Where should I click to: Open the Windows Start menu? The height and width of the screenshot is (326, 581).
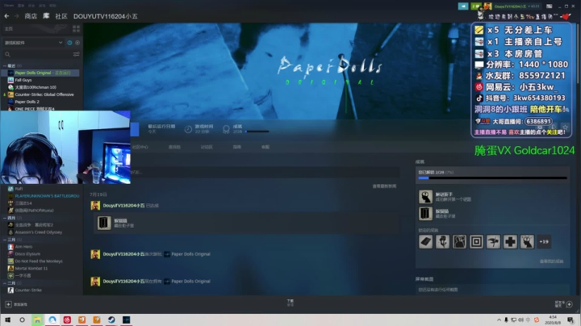[7, 320]
